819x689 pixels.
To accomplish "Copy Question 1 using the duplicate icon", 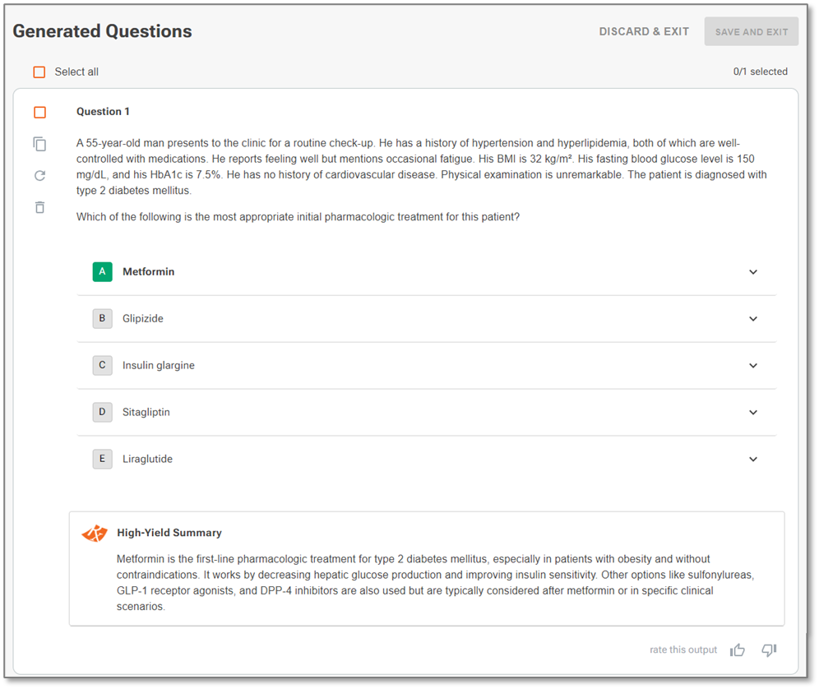I will 39,144.
